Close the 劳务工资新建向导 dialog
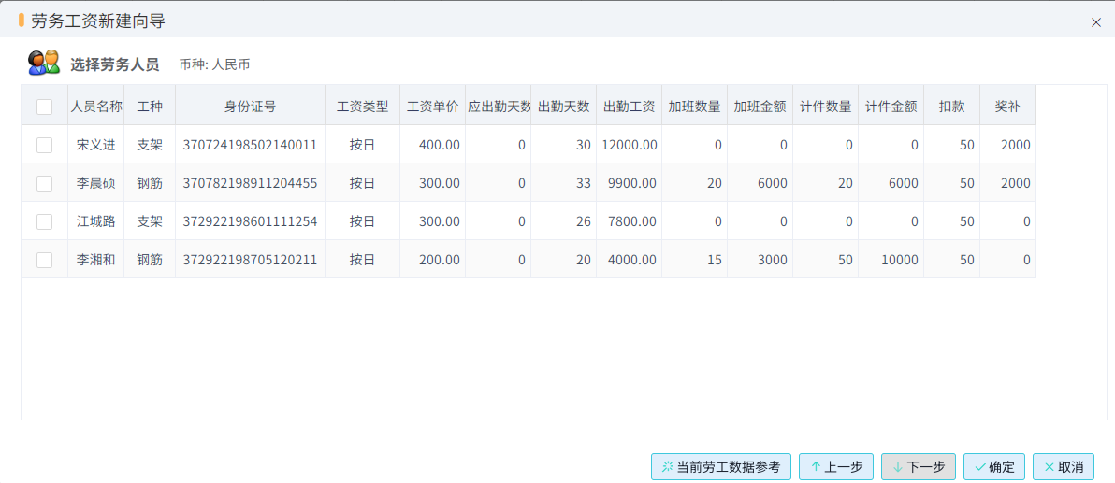 (1095, 22)
